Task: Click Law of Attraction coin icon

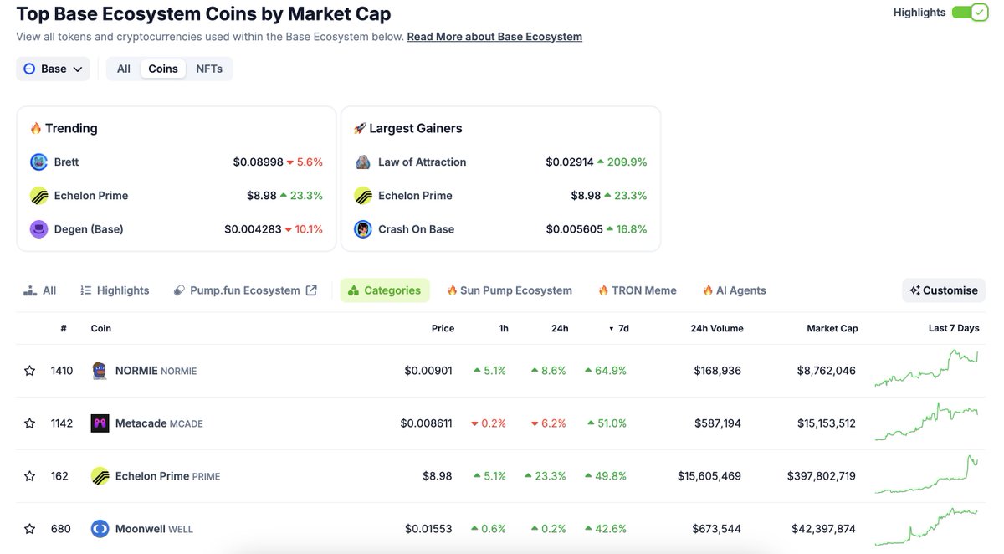Action: tap(362, 162)
